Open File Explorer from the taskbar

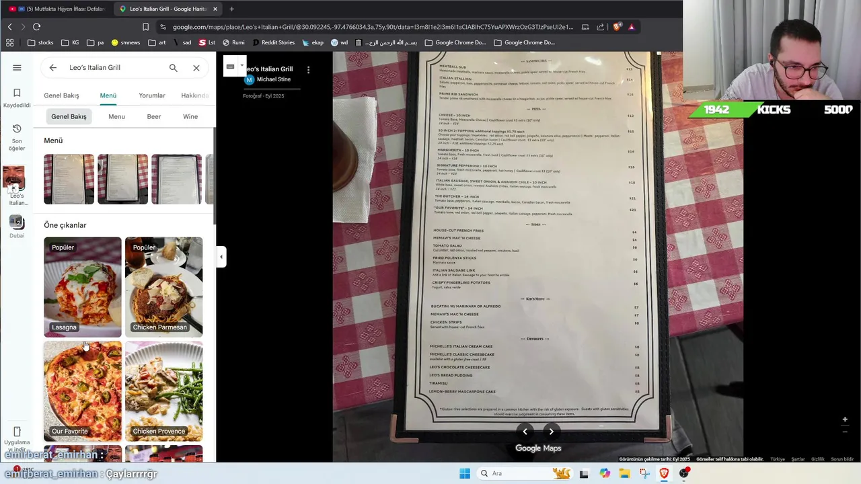pos(624,473)
